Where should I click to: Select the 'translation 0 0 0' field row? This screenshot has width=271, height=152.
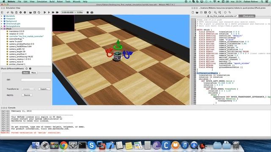(17, 31)
